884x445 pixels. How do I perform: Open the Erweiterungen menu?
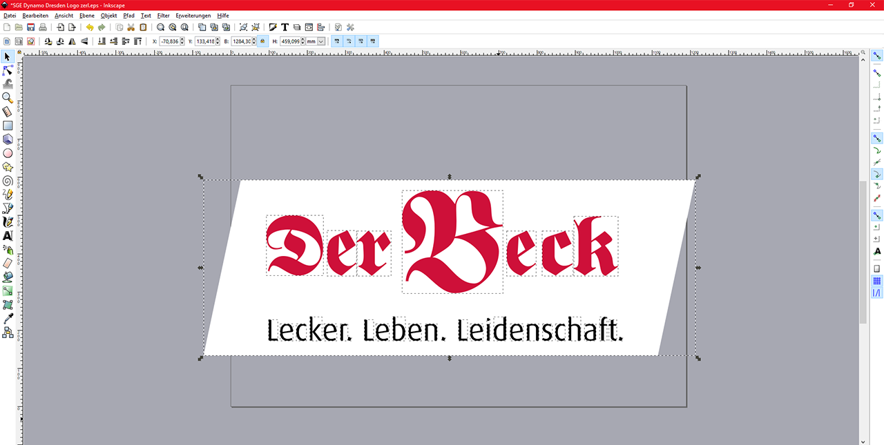click(193, 15)
